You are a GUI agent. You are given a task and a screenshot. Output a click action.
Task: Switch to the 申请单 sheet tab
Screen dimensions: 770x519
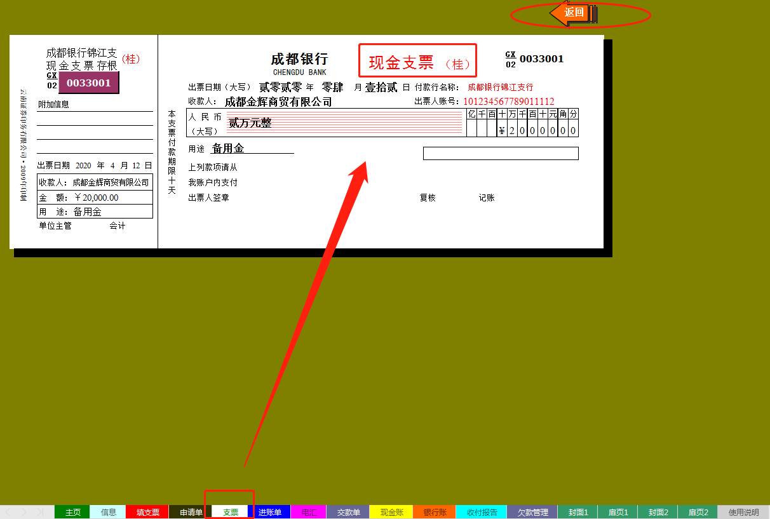[x=191, y=512]
